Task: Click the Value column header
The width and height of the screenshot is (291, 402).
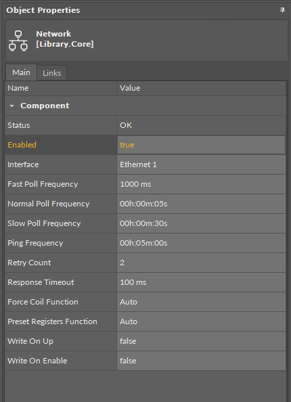Action: (x=201, y=88)
